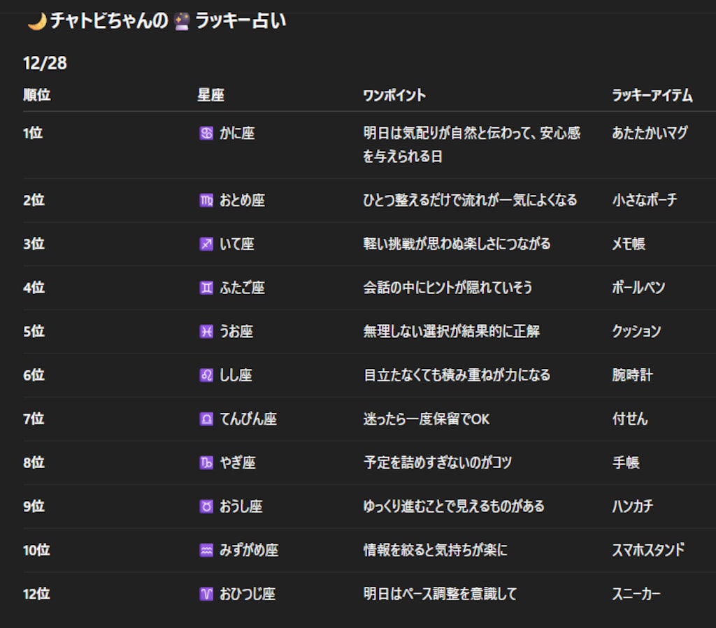
Task: Click the ラッキーアイテム column header
Action: pos(651,96)
